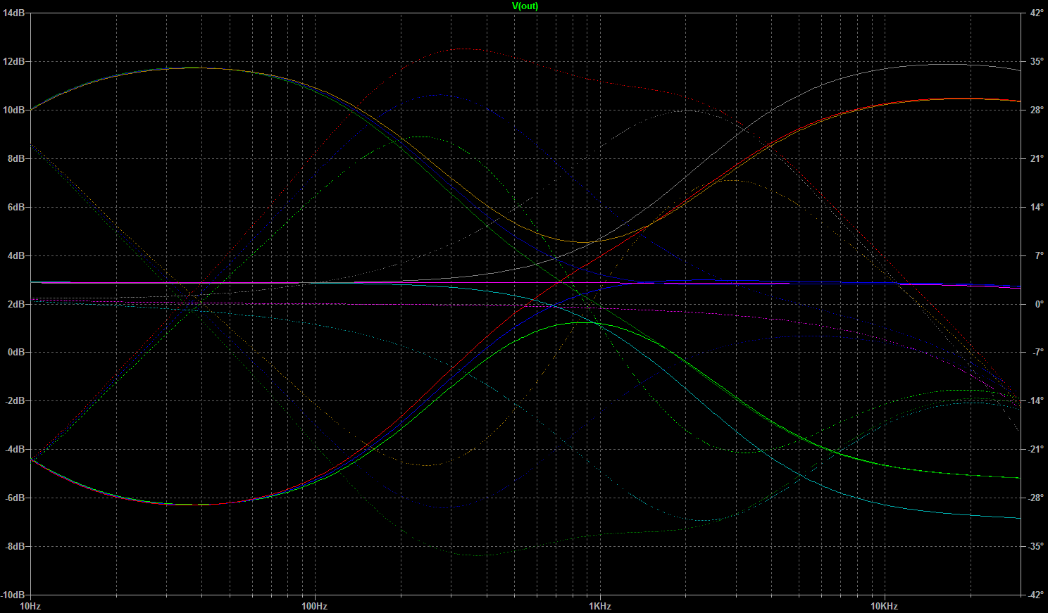Click the -28° phase axis label
1048x613 pixels.
pos(1035,498)
